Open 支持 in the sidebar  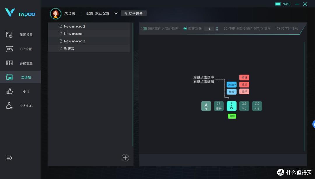click(20, 91)
